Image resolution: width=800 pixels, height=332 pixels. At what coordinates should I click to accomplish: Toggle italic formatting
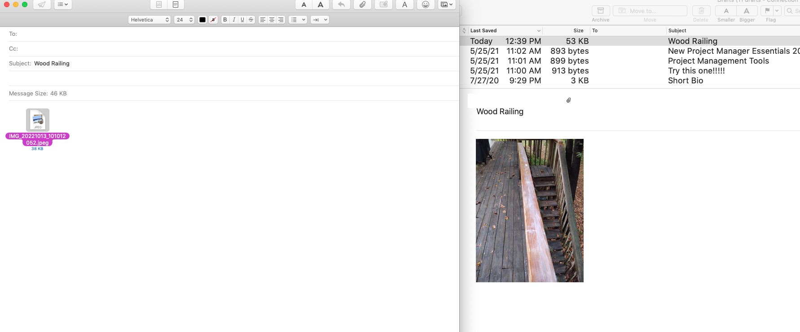[x=234, y=20]
